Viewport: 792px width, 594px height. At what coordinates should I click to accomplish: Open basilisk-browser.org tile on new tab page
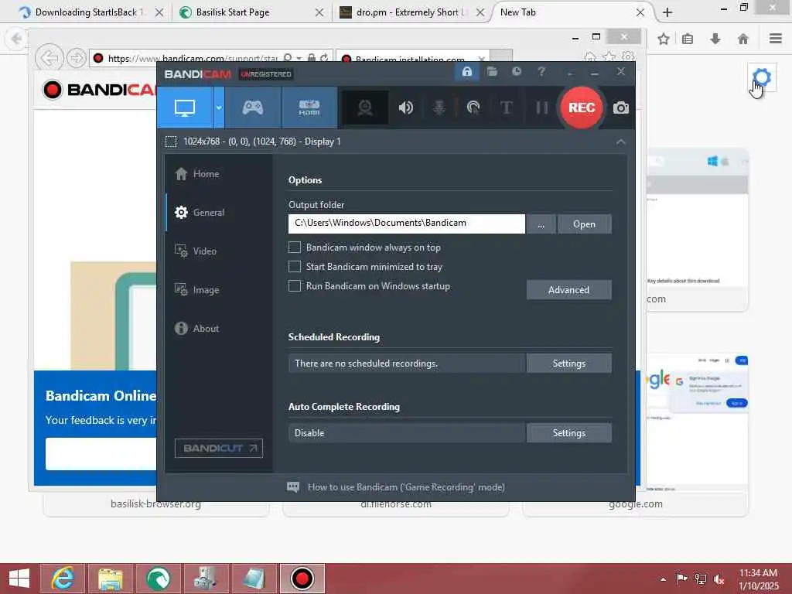coord(155,504)
